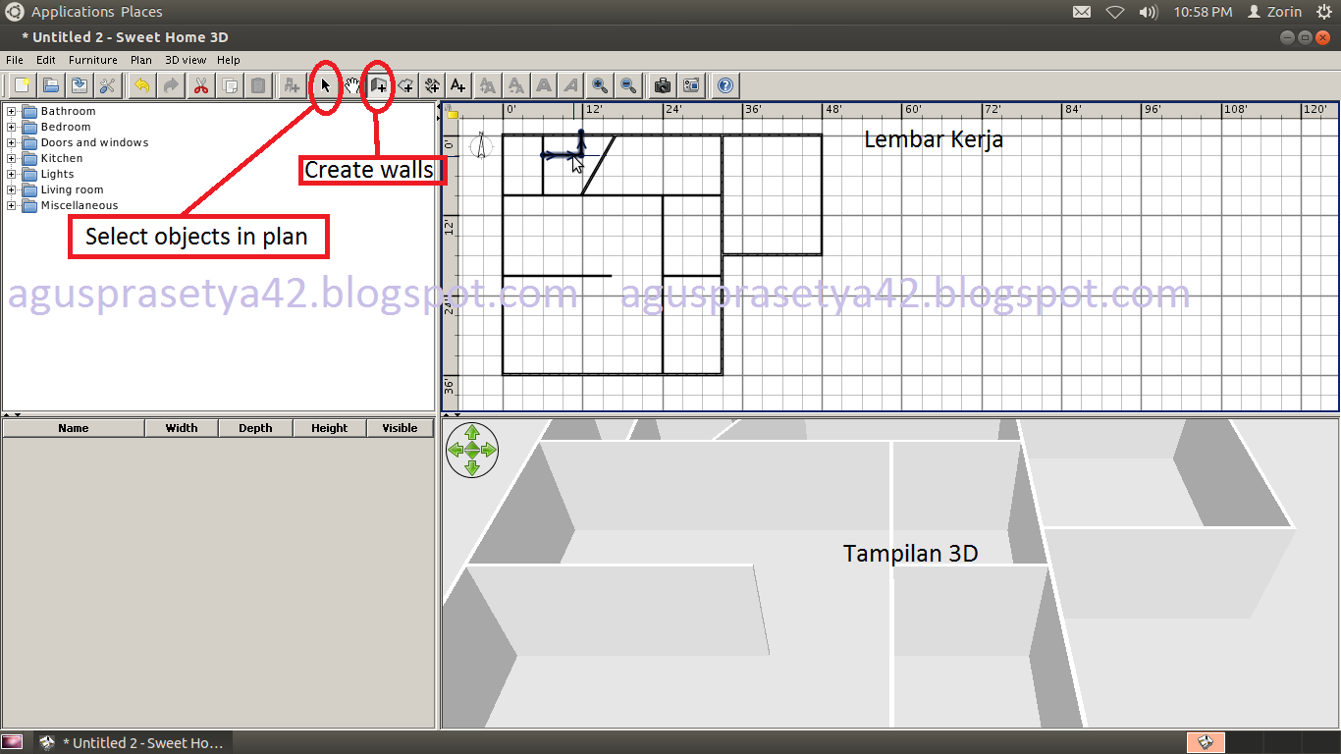This screenshot has width=1341, height=754.
Task: Click the compass rose in the plan
Action: click(481, 146)
